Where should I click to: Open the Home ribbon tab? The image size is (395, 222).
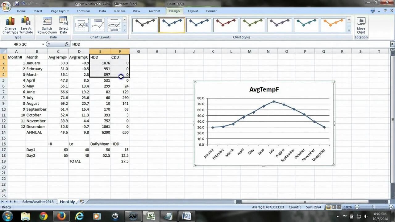21,11
